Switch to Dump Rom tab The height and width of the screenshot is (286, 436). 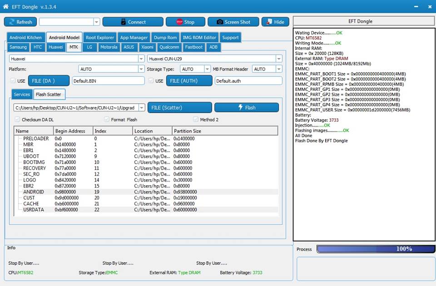(165, 38)
